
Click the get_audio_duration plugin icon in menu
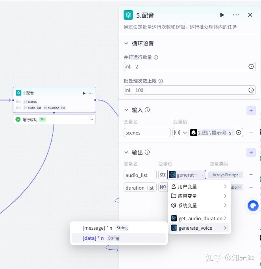[x=174, y=218]
